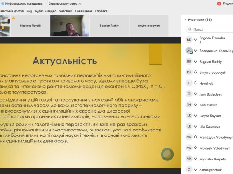Click the green circle on the slide
This screenshot has height=174, width=233.
(167, 154)
